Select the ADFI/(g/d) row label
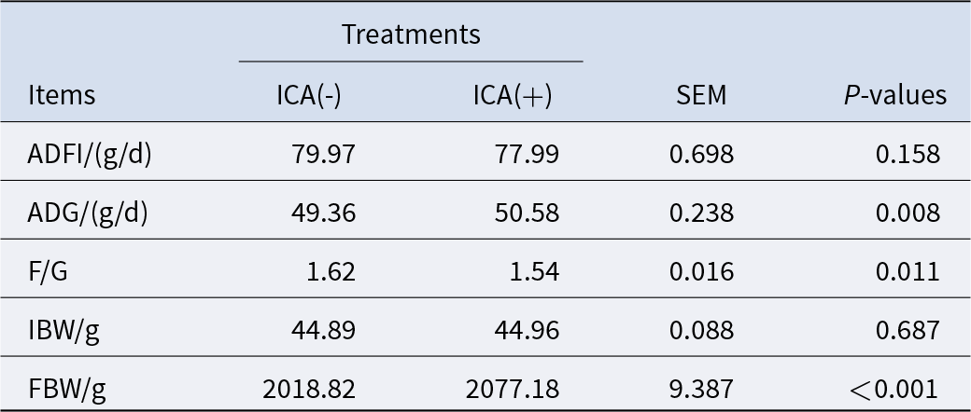 coord(90,154)
